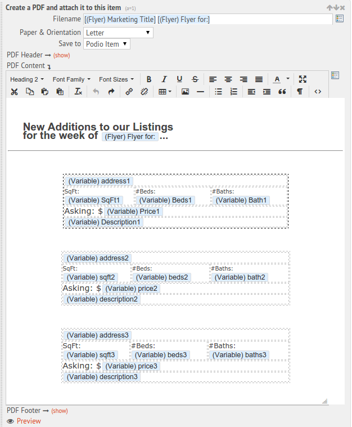Select the (Variable) Beds1 token

pyautogui.click(x=165, y=200)
